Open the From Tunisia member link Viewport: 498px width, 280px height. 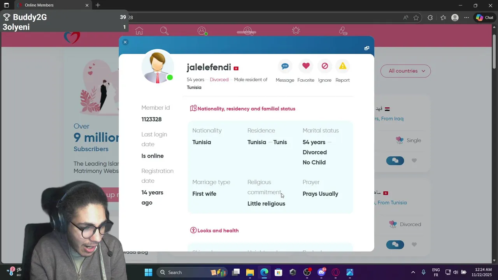click(x=391, y=203)
